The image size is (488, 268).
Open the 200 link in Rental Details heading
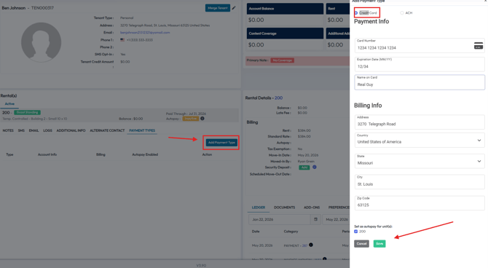point(278,98)
